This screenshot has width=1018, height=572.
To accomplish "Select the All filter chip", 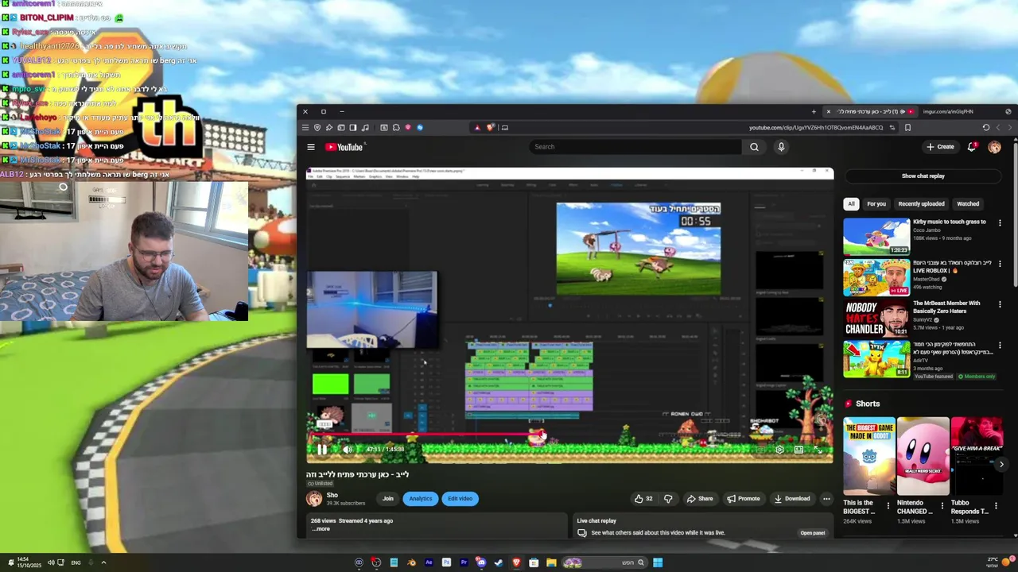I will [851, 204].
